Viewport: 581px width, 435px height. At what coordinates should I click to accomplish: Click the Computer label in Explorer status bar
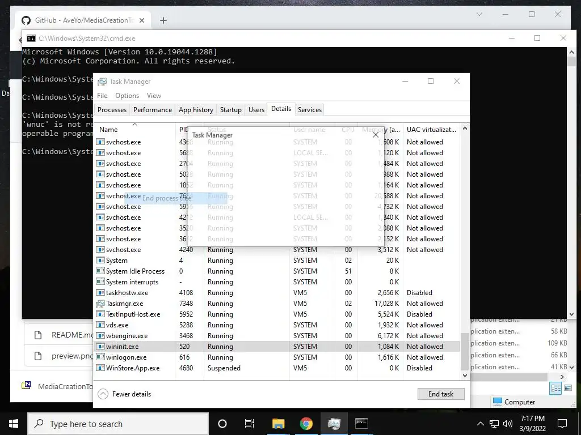pyautogui.click(x=520, y=402)
